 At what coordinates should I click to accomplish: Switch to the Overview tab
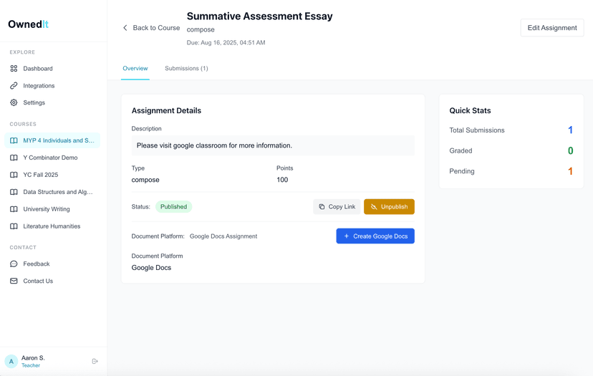135,69
